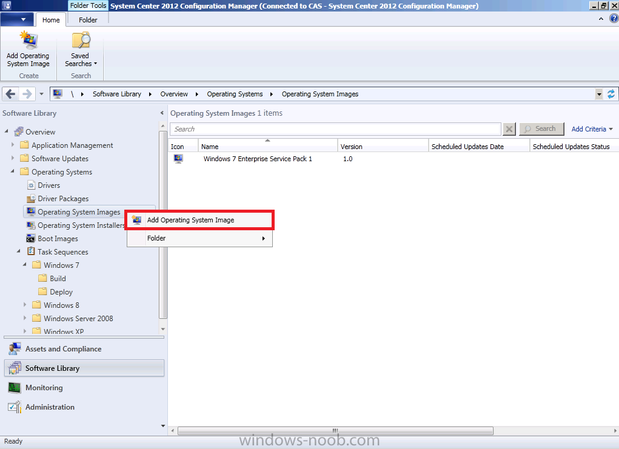This screenshot has width=619, height=449.
Task: Click Overview in the breadcrumb
Action: tap(174, 94)
